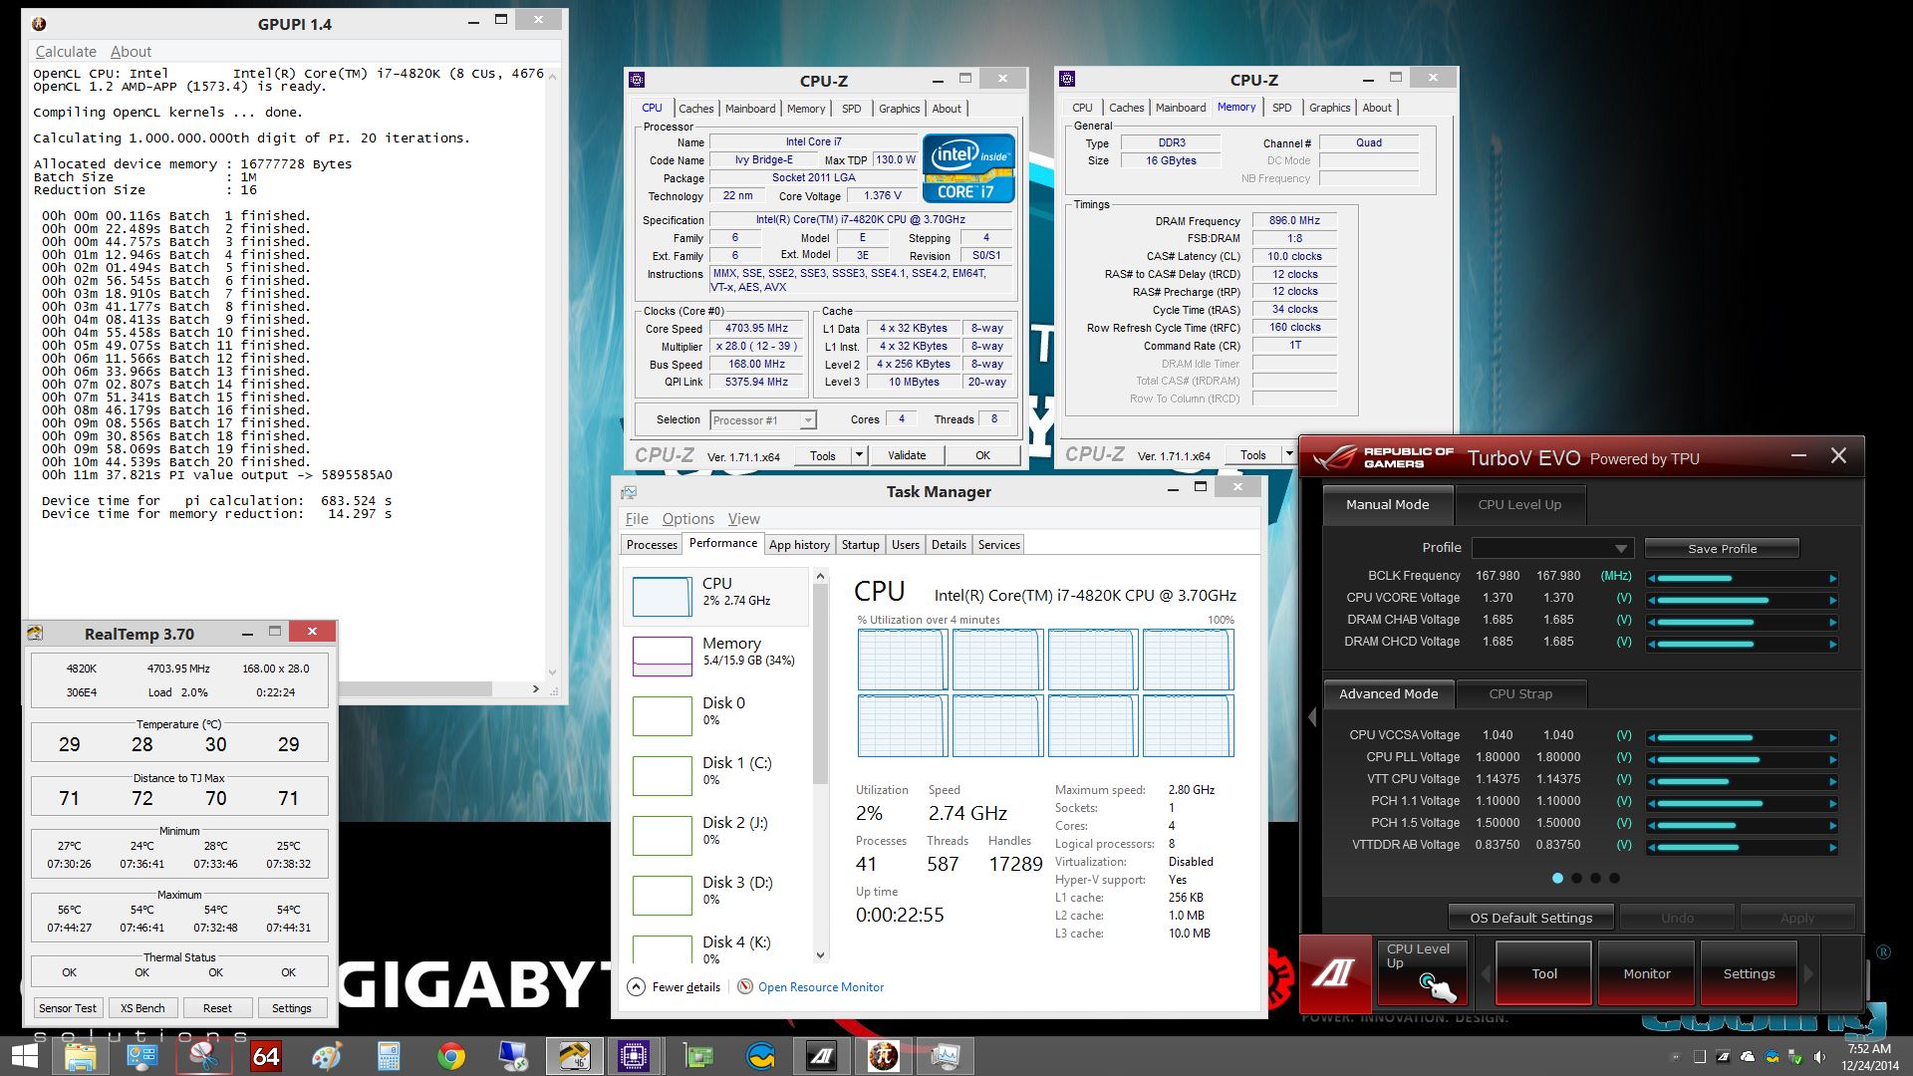Image resolution: width=1913 pixels, height=1076 pixels.
Task: Click the GPUPI window title icon
Action: click(40, 24)
